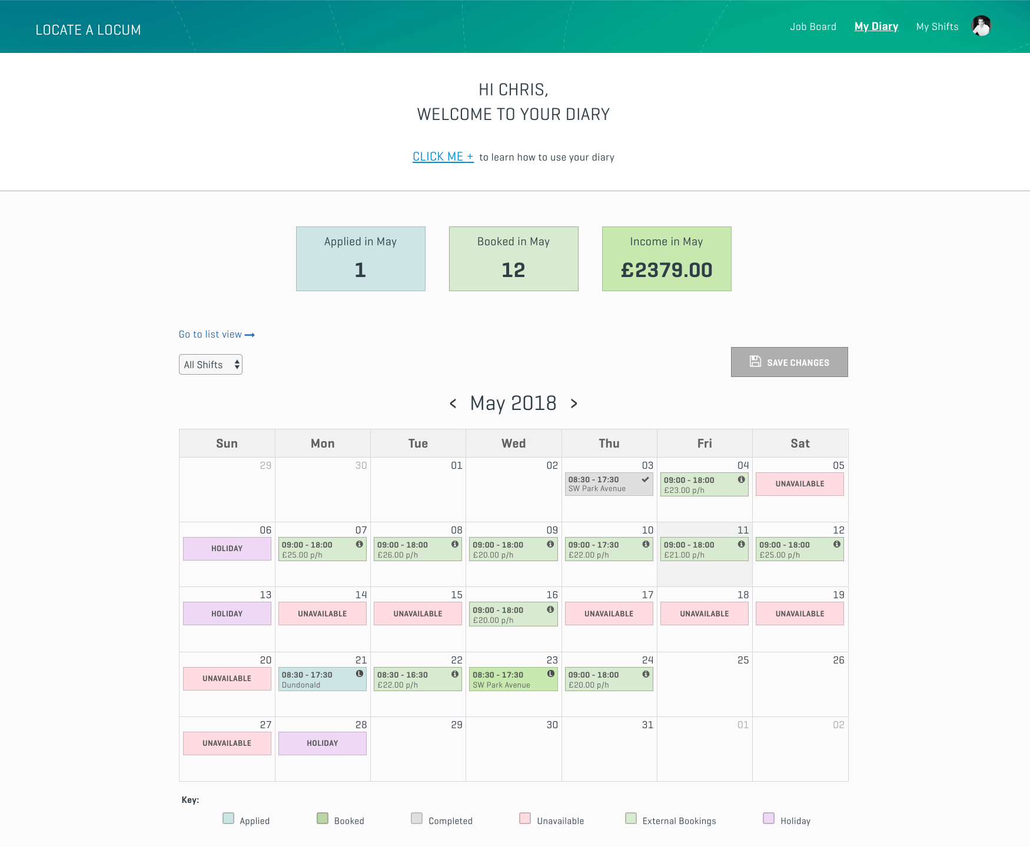Click the Holiday key color swatch
Screen dimensions: 1030x847
(769, 818)
